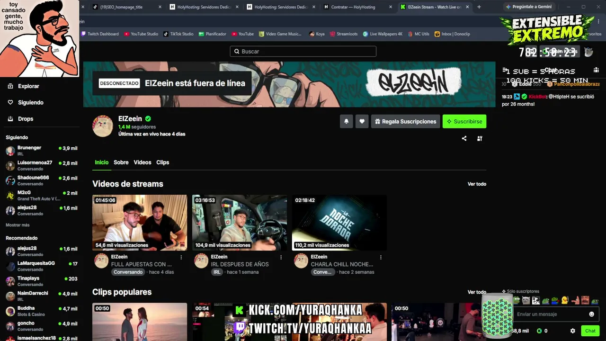The image size is (606, 341).
Task: Click the Regala Suscripciones button
Action: point(405,122)
